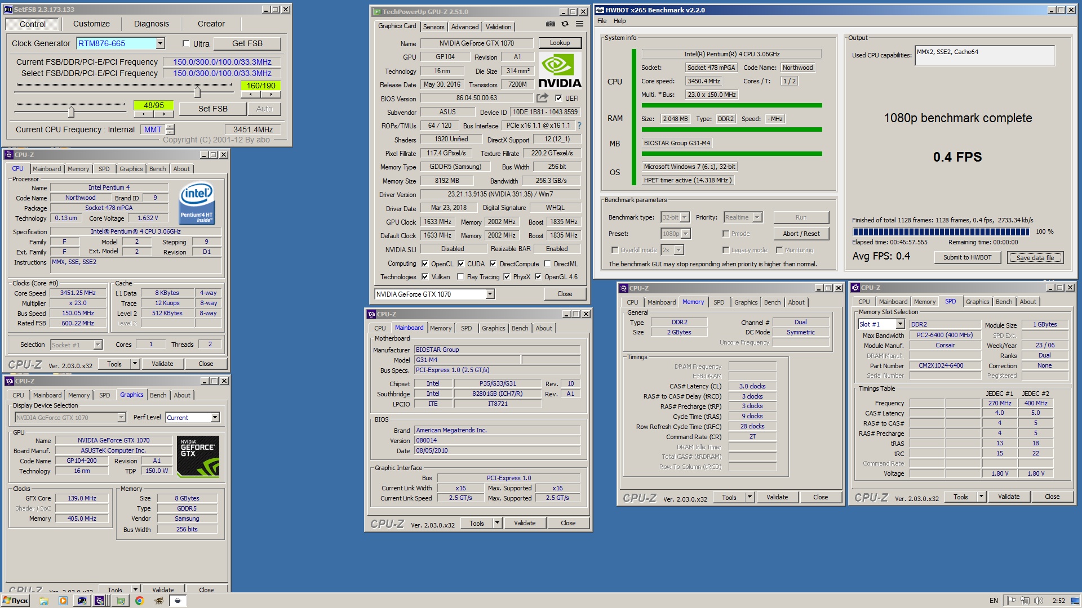Click the volume speaker tray icon

coord(1039,601)
